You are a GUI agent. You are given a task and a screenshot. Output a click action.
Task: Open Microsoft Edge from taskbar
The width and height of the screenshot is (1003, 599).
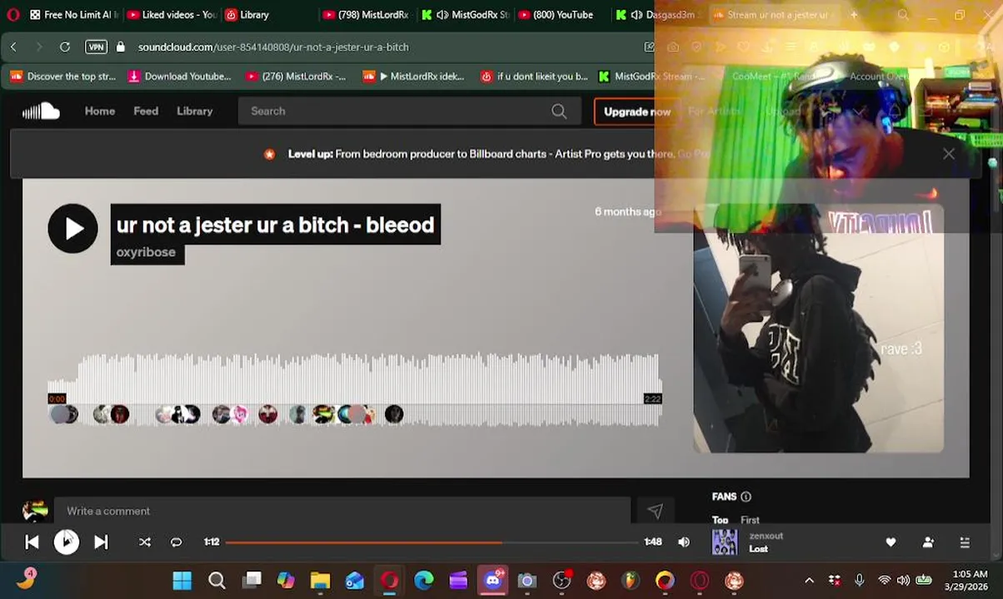424,580
